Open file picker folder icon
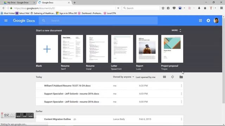 [x=181, y=77]
